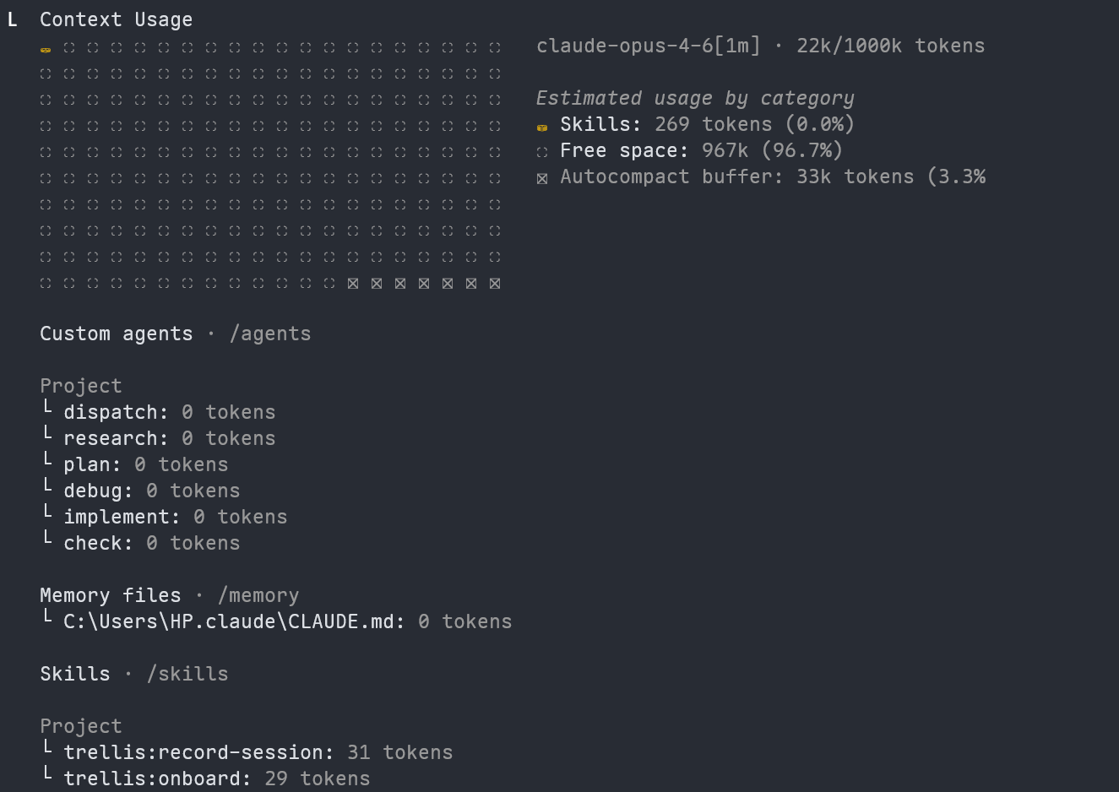This screenshot has width=1119, height=792.
Task: Click the yellow Skills legend icon
Action: coord(542,127)
